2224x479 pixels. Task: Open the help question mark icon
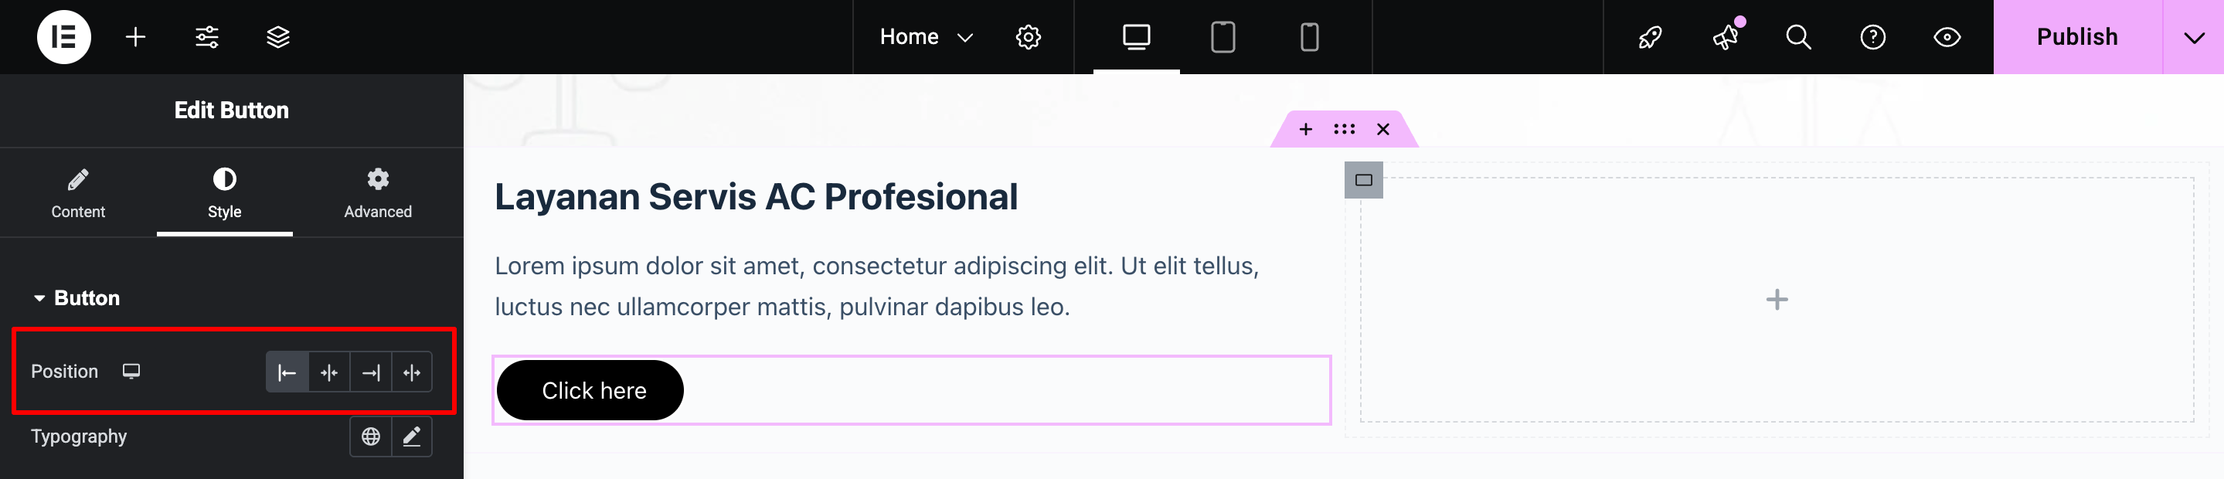pyautogui.click(x=1872, y=37)
